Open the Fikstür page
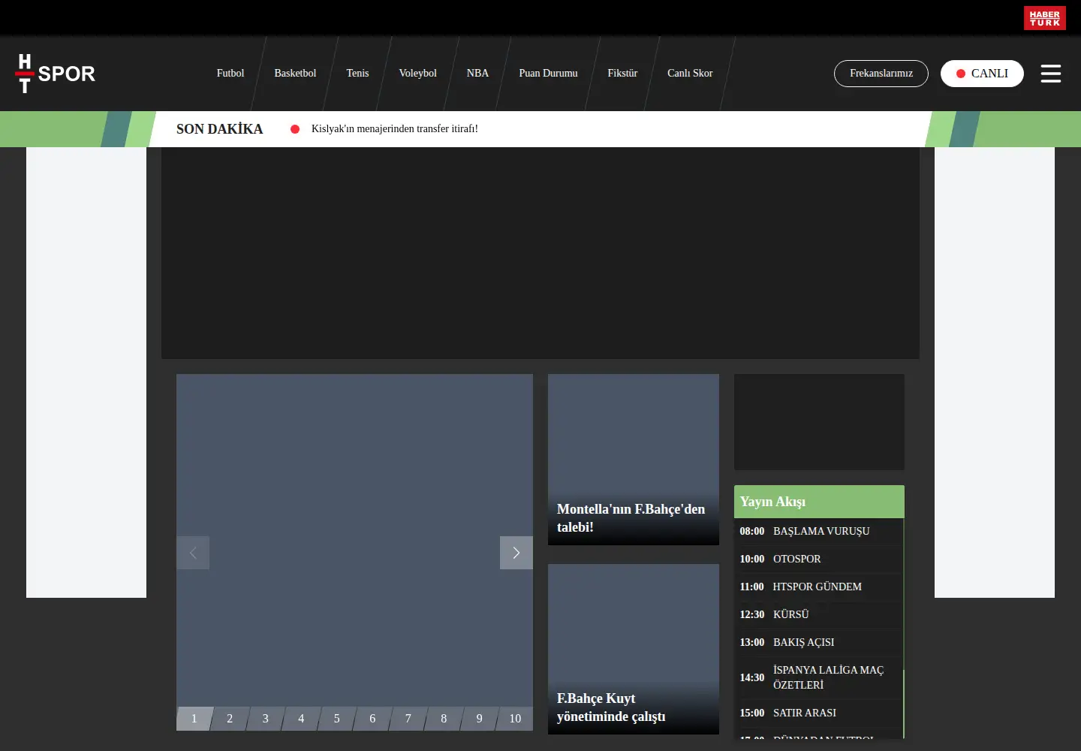The image size is (1081, 751). tap(622, 73)
